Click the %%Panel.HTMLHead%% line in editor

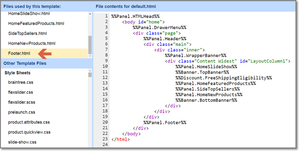(x=135, y=16)
